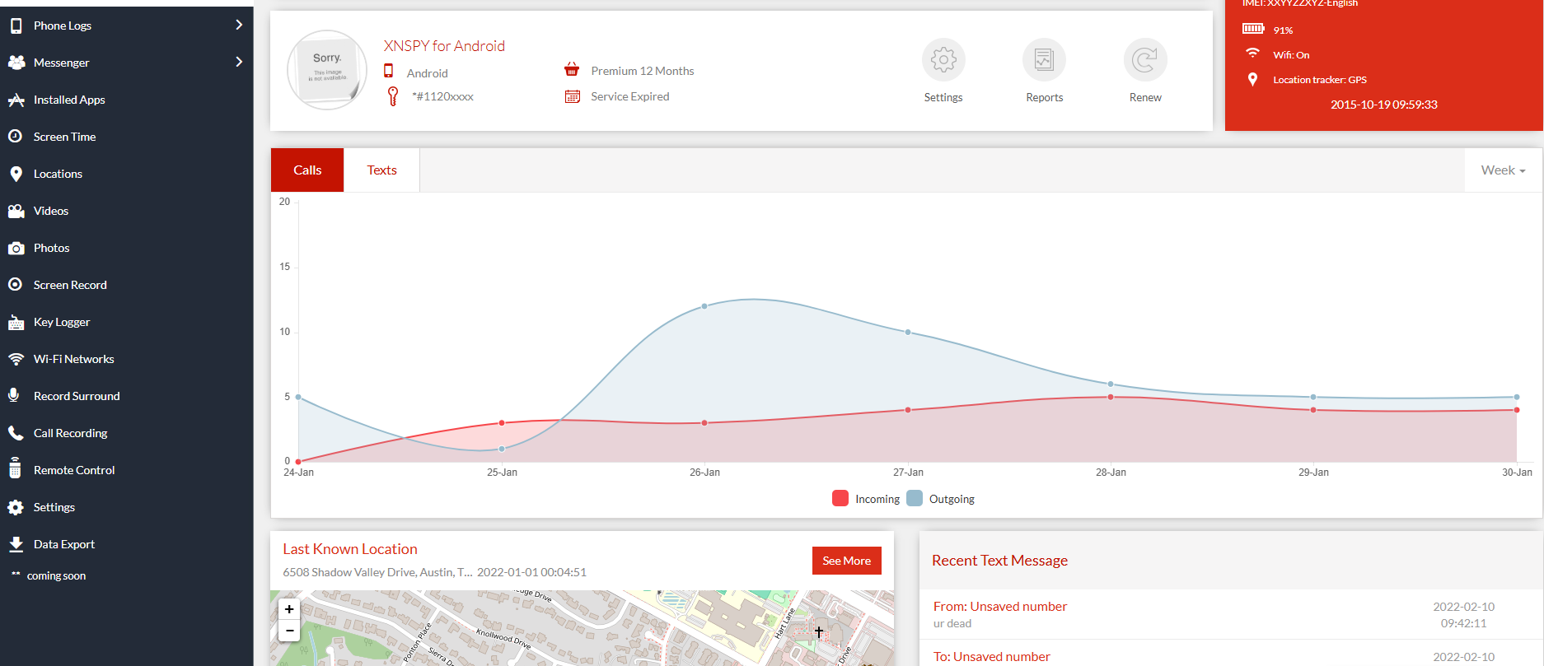Open Data Export in sidebar
This screenshot has height=666, width=1544.
[63, 544]
